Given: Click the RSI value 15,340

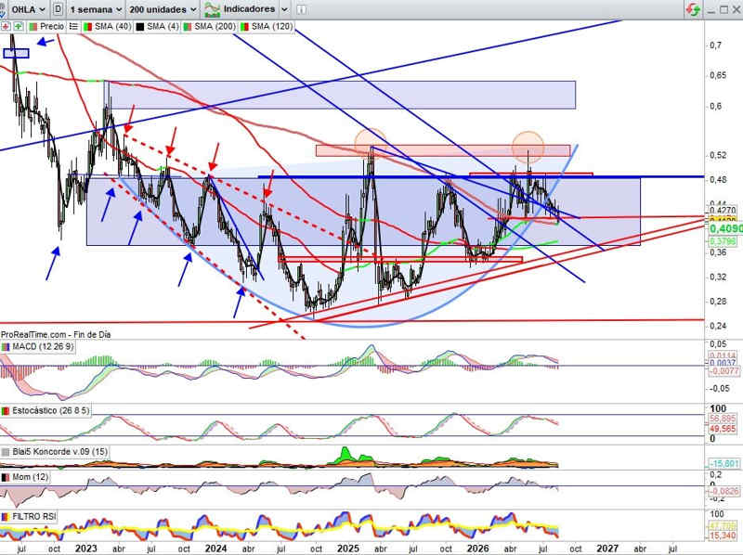Looking at the screenshot, I should [x=723, y=536].
